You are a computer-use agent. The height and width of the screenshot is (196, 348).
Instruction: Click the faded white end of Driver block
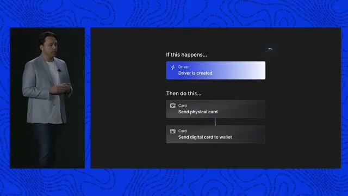pos(255,70)
